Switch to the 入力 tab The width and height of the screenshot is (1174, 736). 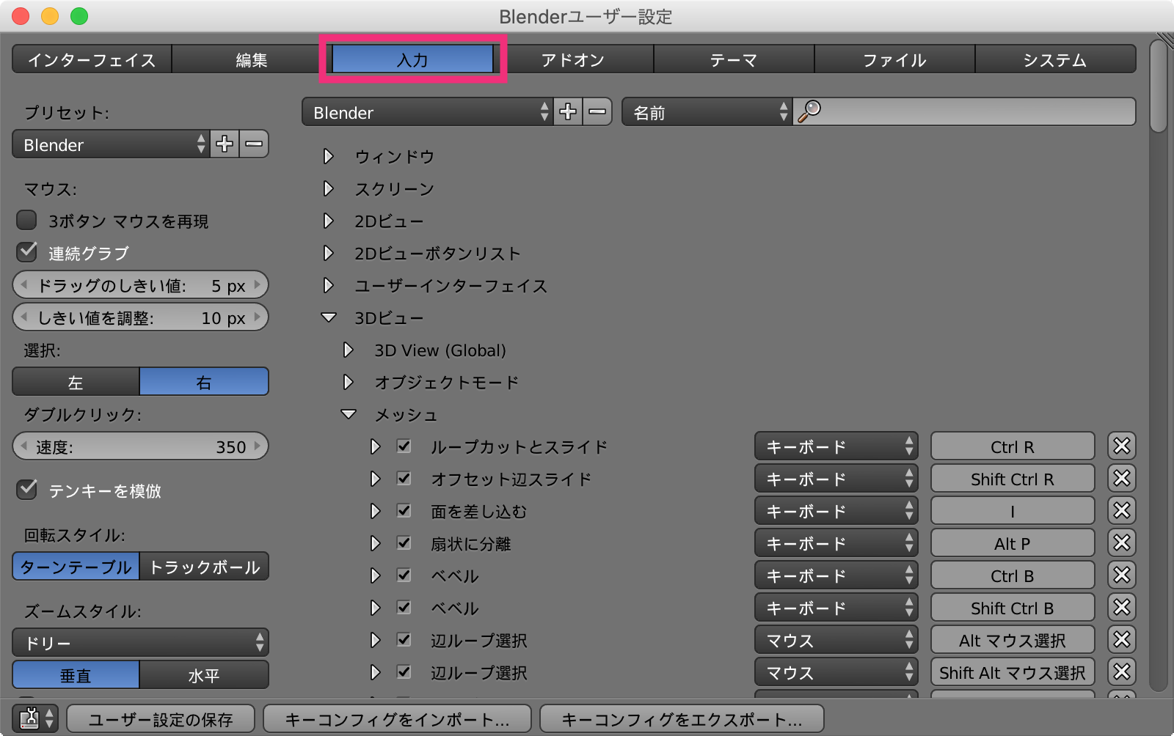(x=412, y=59)
